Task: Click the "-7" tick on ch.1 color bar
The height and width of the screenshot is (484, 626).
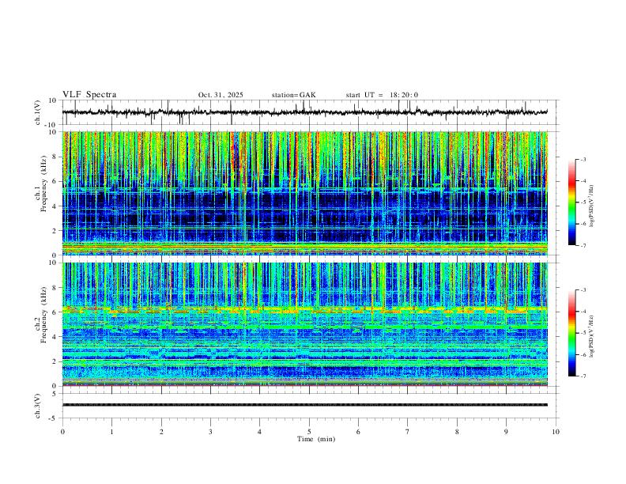Action: (583, 245)
